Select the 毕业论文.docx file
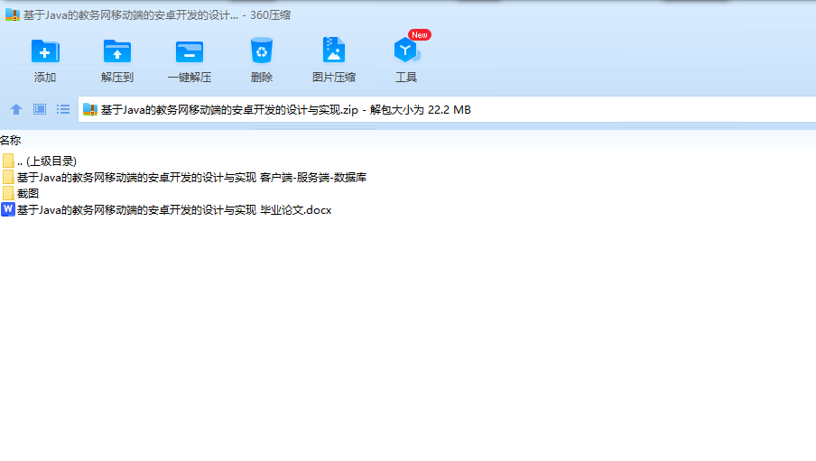The image size is (816, 461). click(166, 209)
